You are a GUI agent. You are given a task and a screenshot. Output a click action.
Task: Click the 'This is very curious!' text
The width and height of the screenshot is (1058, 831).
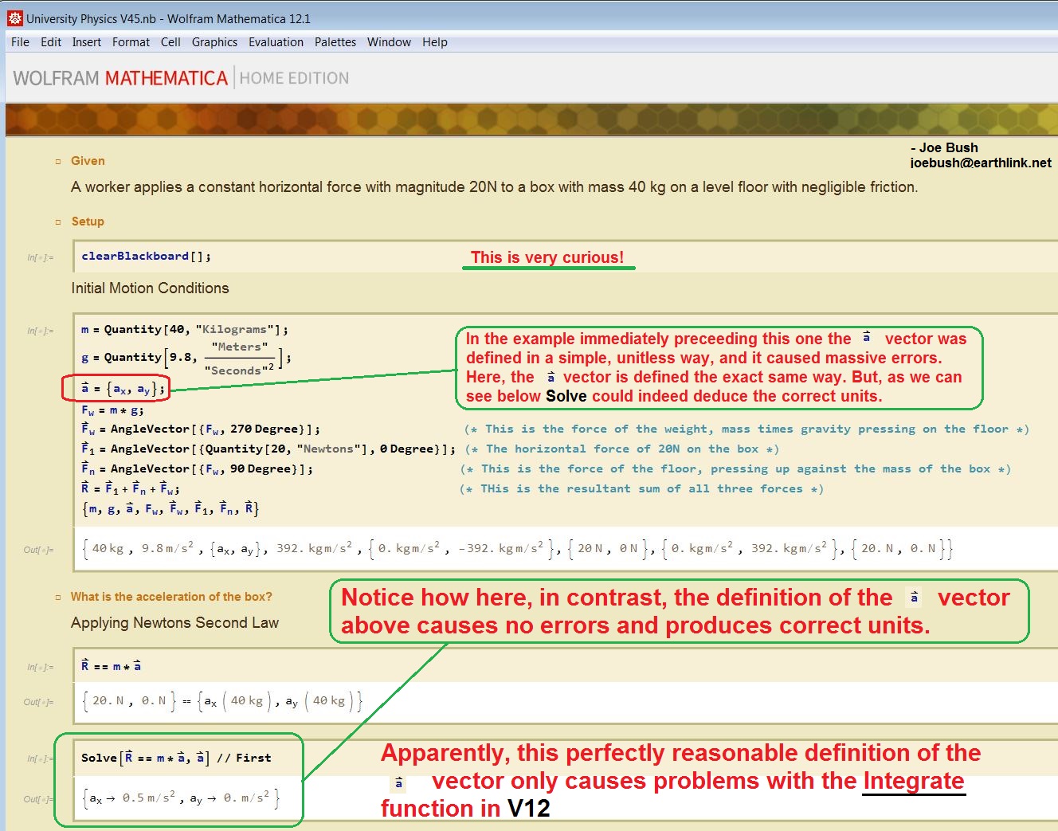tap(547, 257)
